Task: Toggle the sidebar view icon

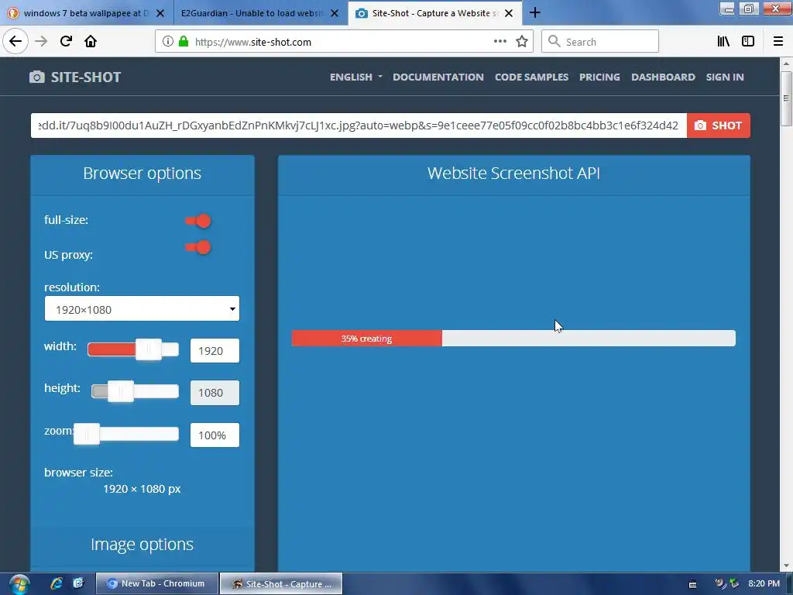Action: (748, 42)
